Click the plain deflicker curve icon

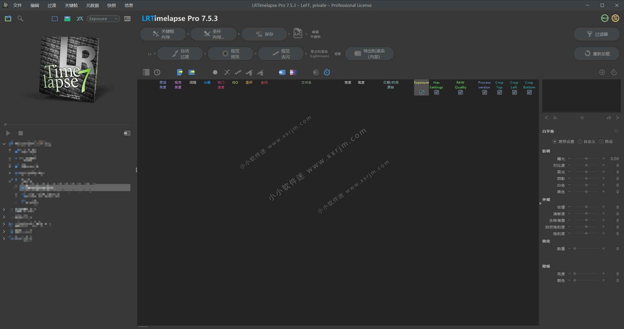tap(238, 72)
